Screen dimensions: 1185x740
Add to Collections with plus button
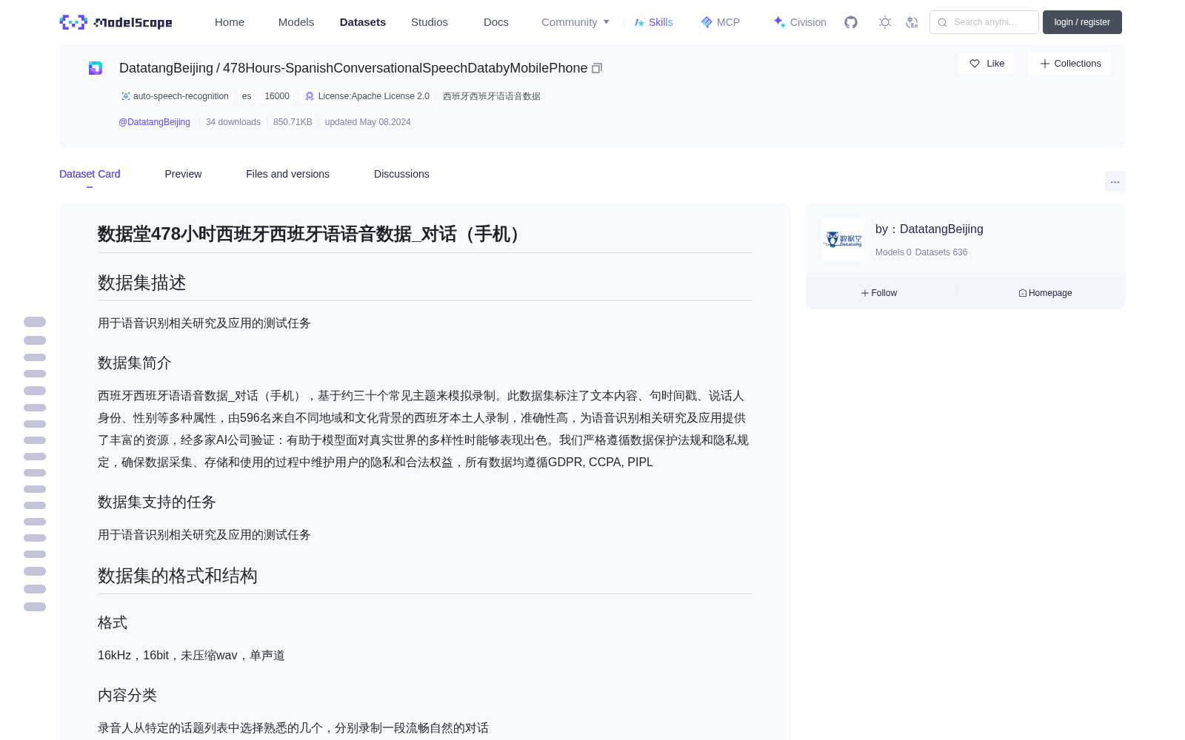click(x=1069, y=64)
